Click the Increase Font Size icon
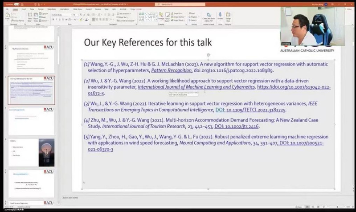356x212 pixels. [x=81, y=15]
